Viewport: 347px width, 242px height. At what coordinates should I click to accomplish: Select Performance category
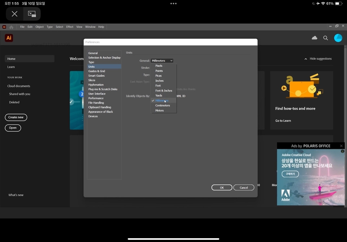[x=104, y=98]
